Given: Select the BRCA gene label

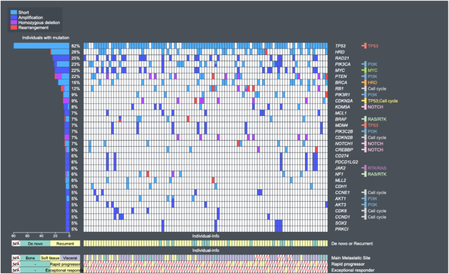Looking at the screenshot, I should coord(341,82).
